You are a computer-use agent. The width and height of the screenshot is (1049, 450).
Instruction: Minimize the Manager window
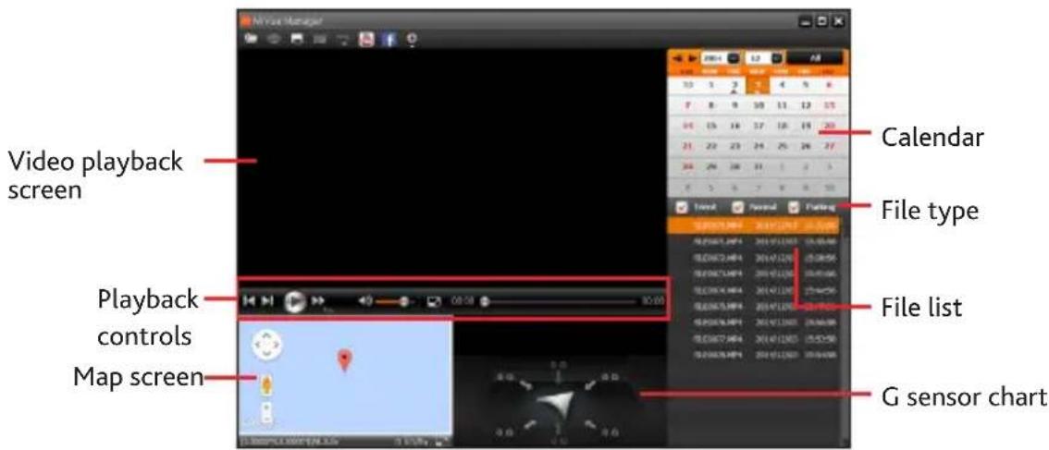point(807,21)
